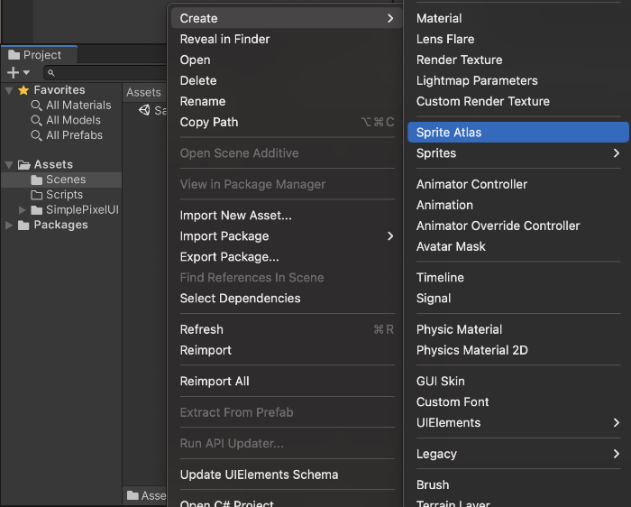
Task: Select the Project tab
Action: click(40, 55)
